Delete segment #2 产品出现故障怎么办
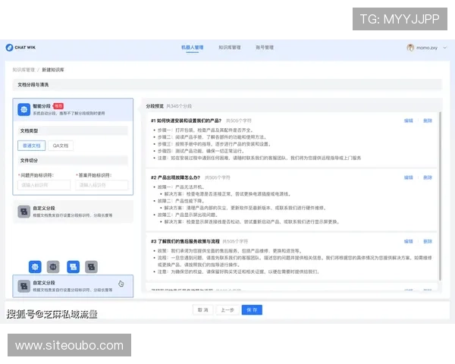 click(428, 177)
